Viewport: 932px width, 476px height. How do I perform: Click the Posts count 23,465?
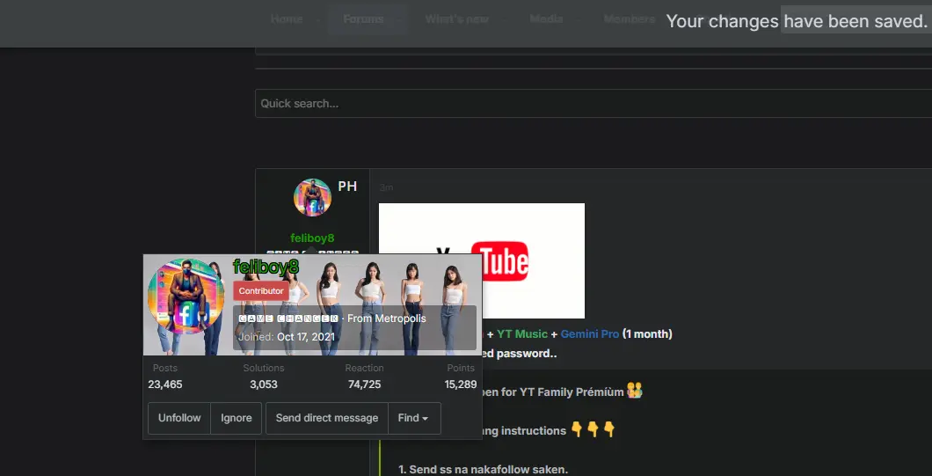[165, 384]
